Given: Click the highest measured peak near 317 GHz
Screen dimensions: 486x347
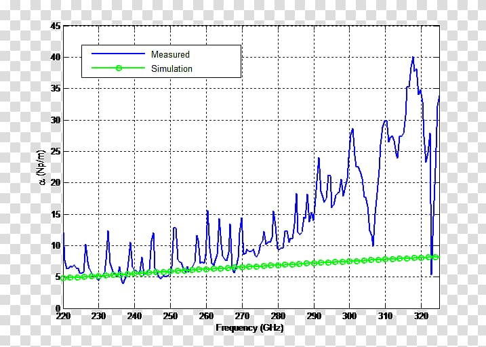Looking at the screenshot, I should point(413,58).
